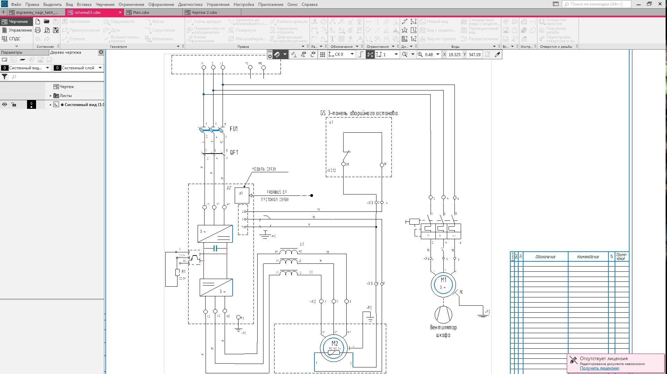Switch to the Plan.cdw document tab
This screenshot has height=374, width=667.
click(x=141, y=12)
